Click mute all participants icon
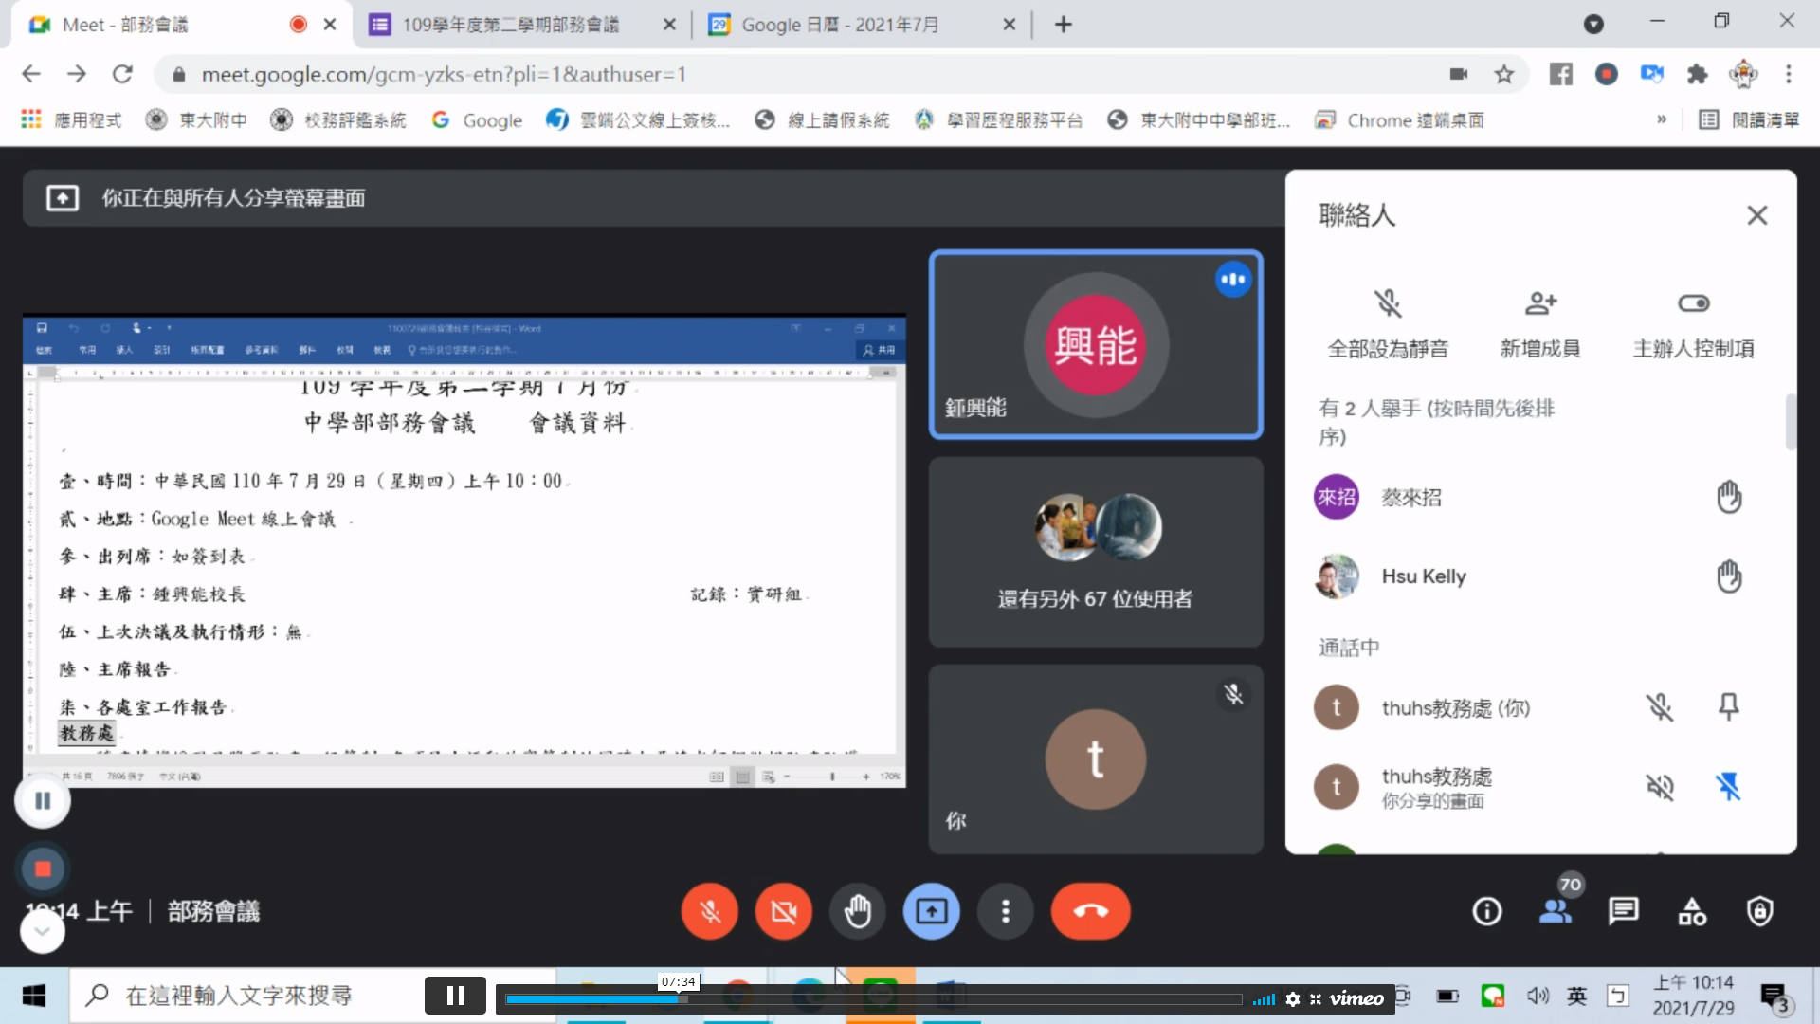Image resolution: width=1820 pixels, height=1024 pixels. tap(1388, 304)
